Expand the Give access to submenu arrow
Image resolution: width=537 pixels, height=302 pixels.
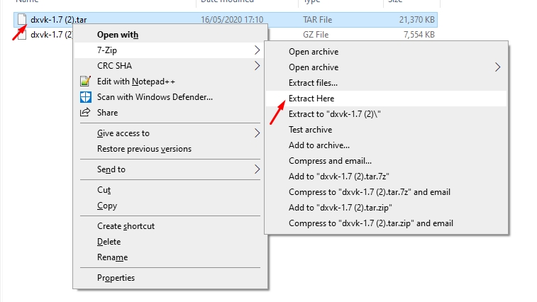click(257, 133)
